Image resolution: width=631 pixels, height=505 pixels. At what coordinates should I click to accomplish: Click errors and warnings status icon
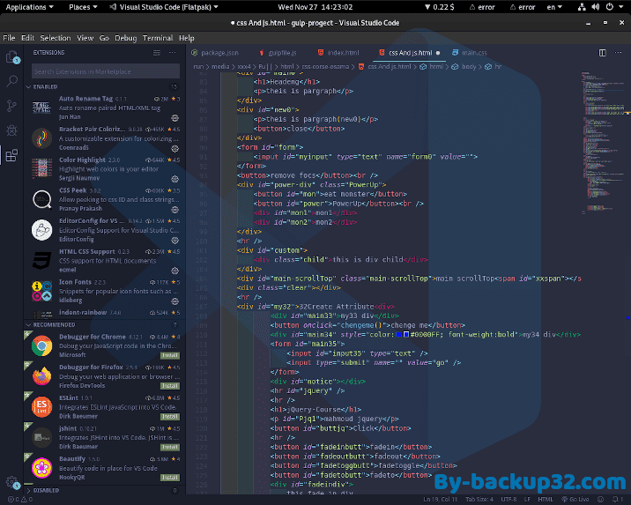point(20,500)
